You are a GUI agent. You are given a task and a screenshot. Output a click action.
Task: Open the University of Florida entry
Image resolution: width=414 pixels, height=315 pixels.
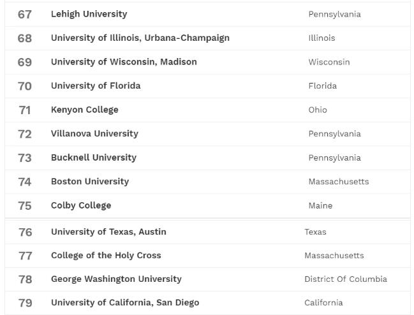click(x=96, y=85)
